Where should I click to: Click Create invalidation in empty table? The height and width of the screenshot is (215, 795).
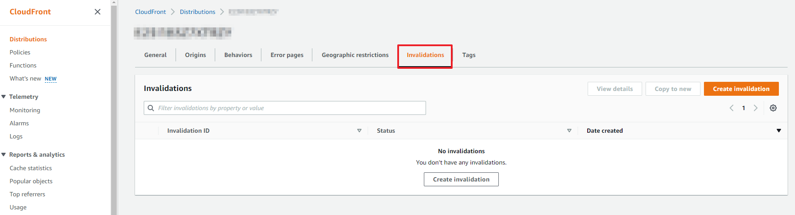(461, 179)
